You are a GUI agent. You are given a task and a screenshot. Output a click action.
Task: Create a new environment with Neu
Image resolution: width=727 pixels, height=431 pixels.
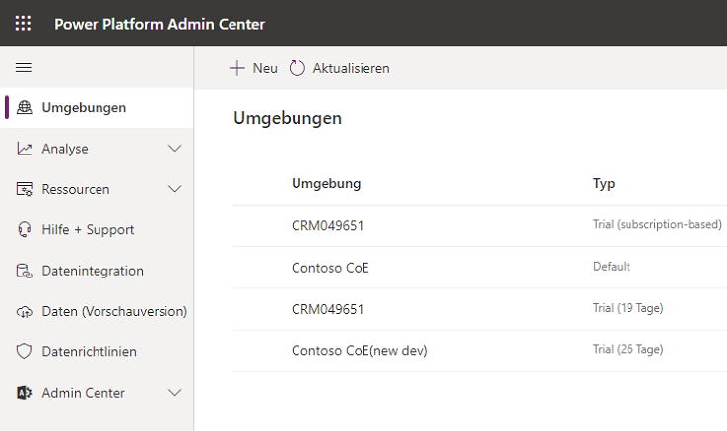pyautogui.click(x=253, y=68)
